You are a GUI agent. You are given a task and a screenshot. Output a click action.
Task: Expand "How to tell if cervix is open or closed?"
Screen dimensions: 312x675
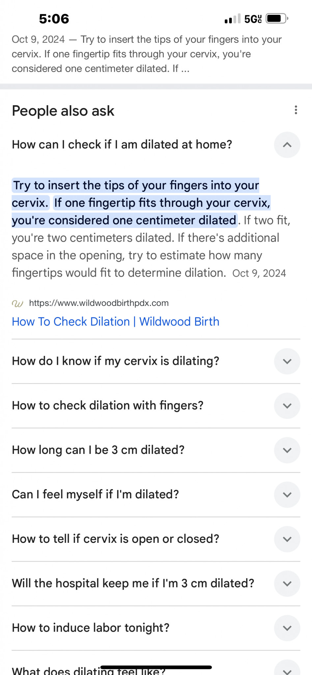coord(156,539)
